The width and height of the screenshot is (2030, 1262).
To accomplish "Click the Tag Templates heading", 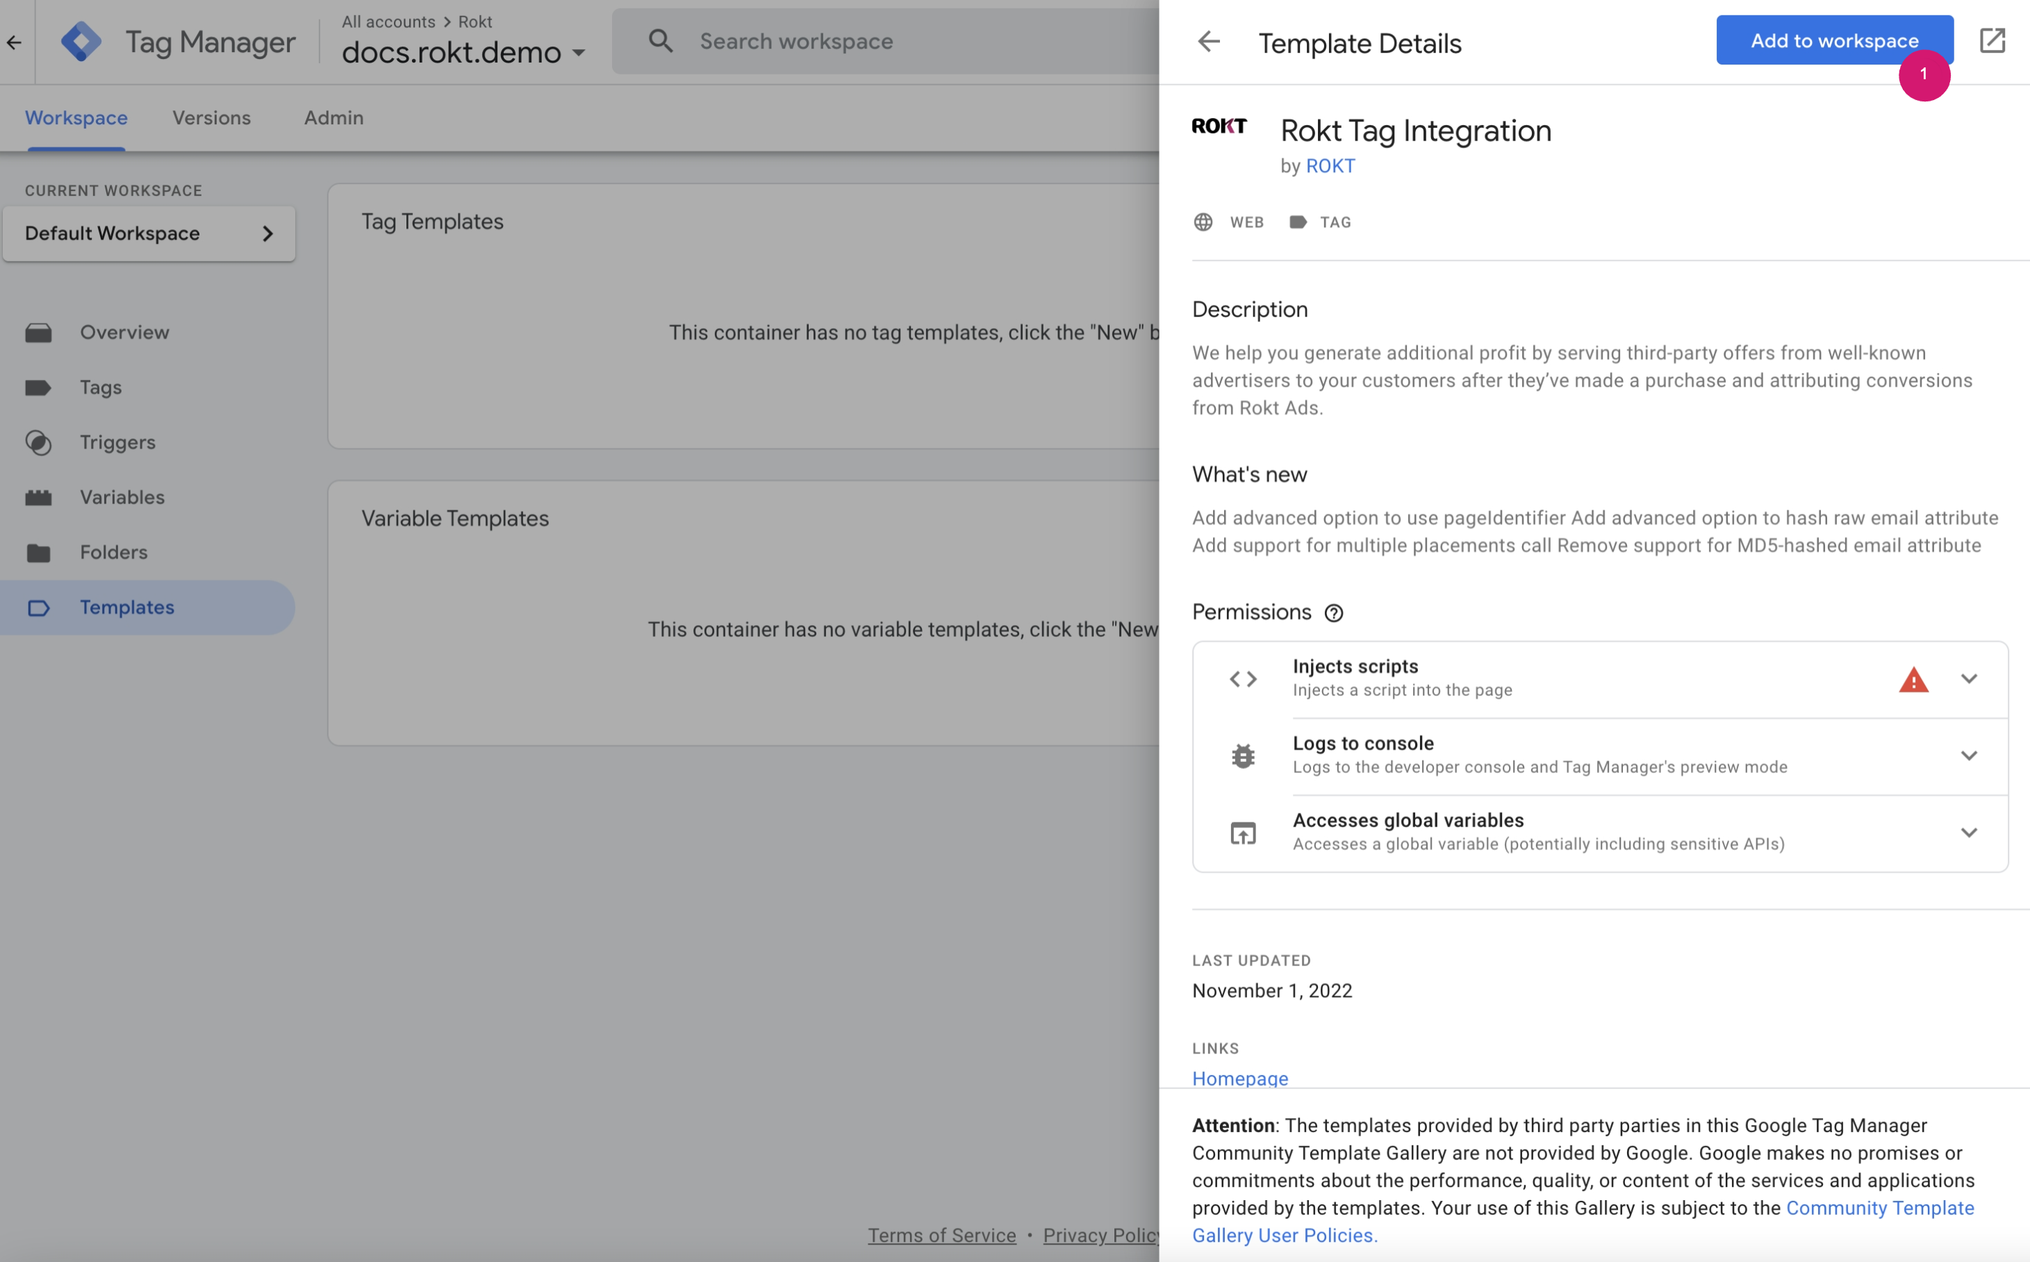I will coord(432,221).
